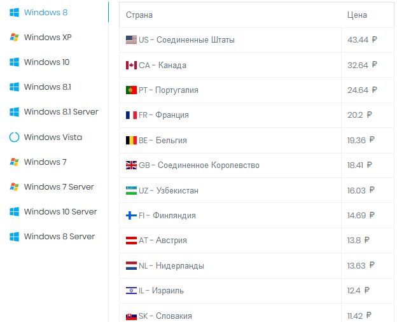Click the Цена column header

pyautogui.click(x=357, y=15)
